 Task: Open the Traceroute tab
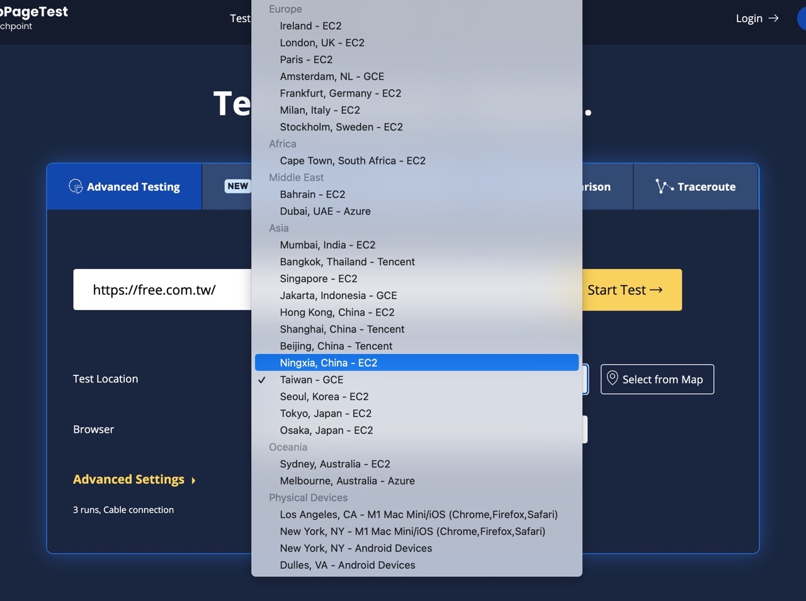696,186
